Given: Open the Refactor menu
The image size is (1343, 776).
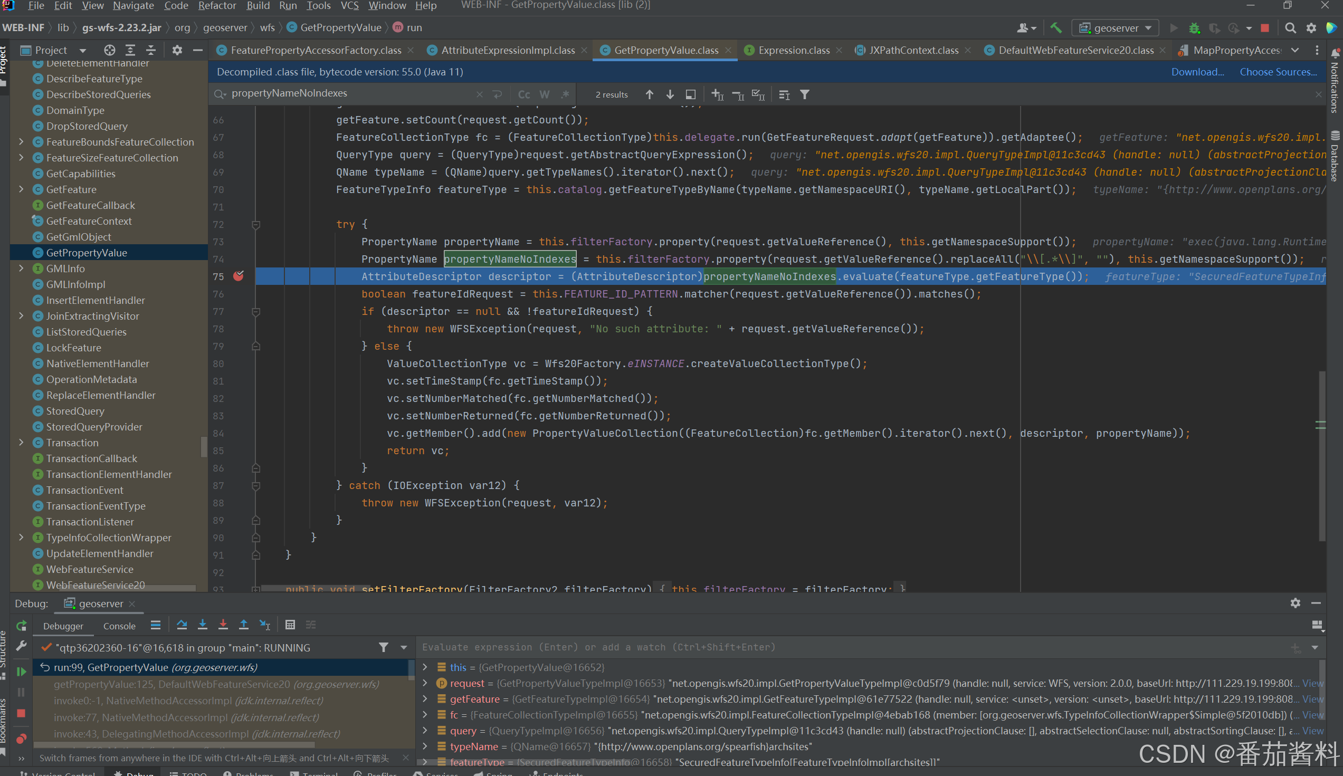Looking at the screenshot, I should 217,5.
